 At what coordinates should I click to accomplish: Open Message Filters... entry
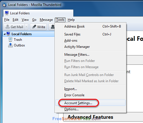click(91, 55)
